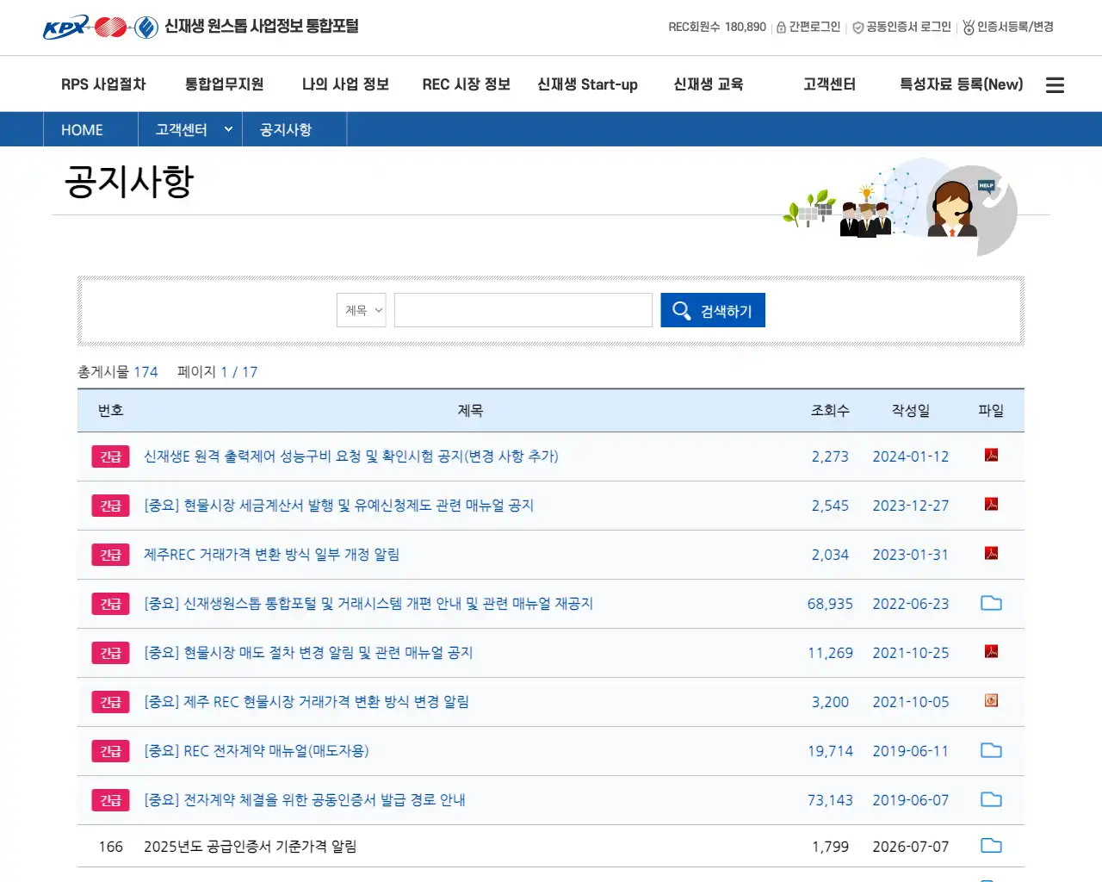Open the 나의 사업 정보 menu
The height and width of the screenshot is (882, 1102).
(x=345, y=84)
